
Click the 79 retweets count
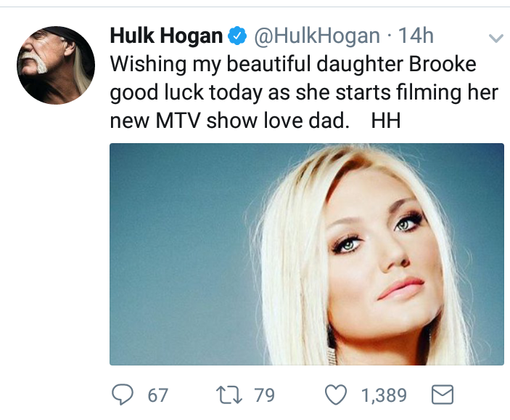point(265,395)
